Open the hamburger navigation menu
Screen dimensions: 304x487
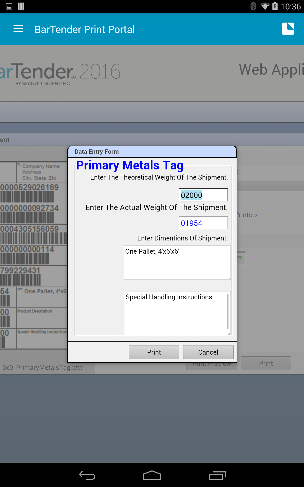pyautogui.click(x=18, y=29)
